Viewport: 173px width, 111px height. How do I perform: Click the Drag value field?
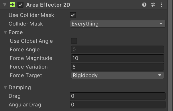tap(118, 96)
